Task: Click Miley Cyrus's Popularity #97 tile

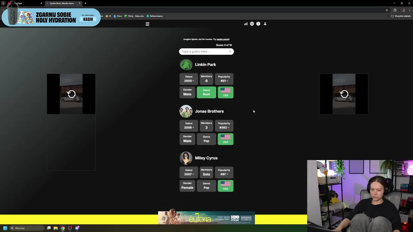Action: click(224, 172)
